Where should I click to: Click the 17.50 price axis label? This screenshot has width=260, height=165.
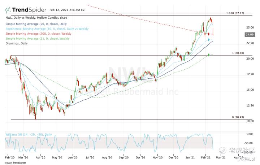(250, 74)
